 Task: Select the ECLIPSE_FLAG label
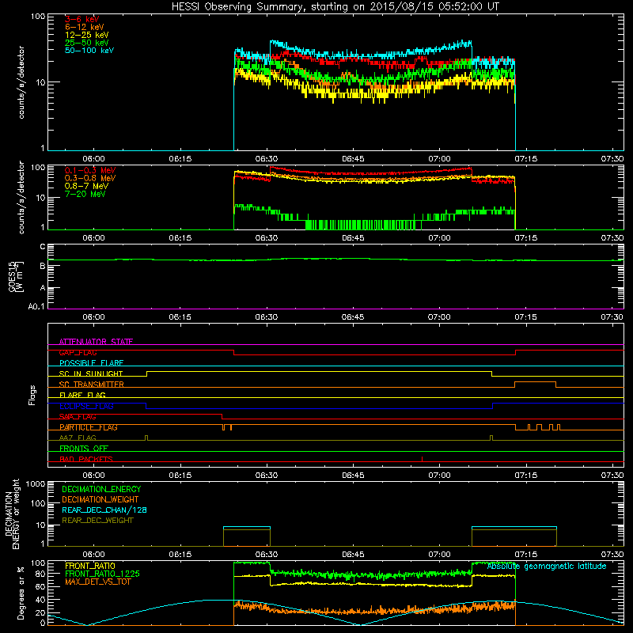(x=86, y=406)
